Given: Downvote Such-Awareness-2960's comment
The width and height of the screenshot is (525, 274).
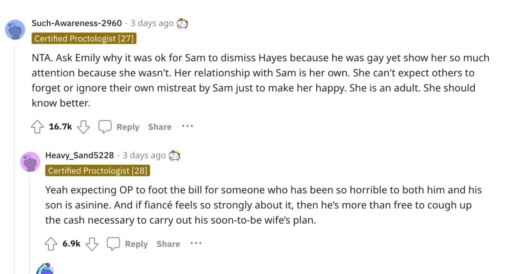Looking at the screenshot, I should [x=83, y=126].
